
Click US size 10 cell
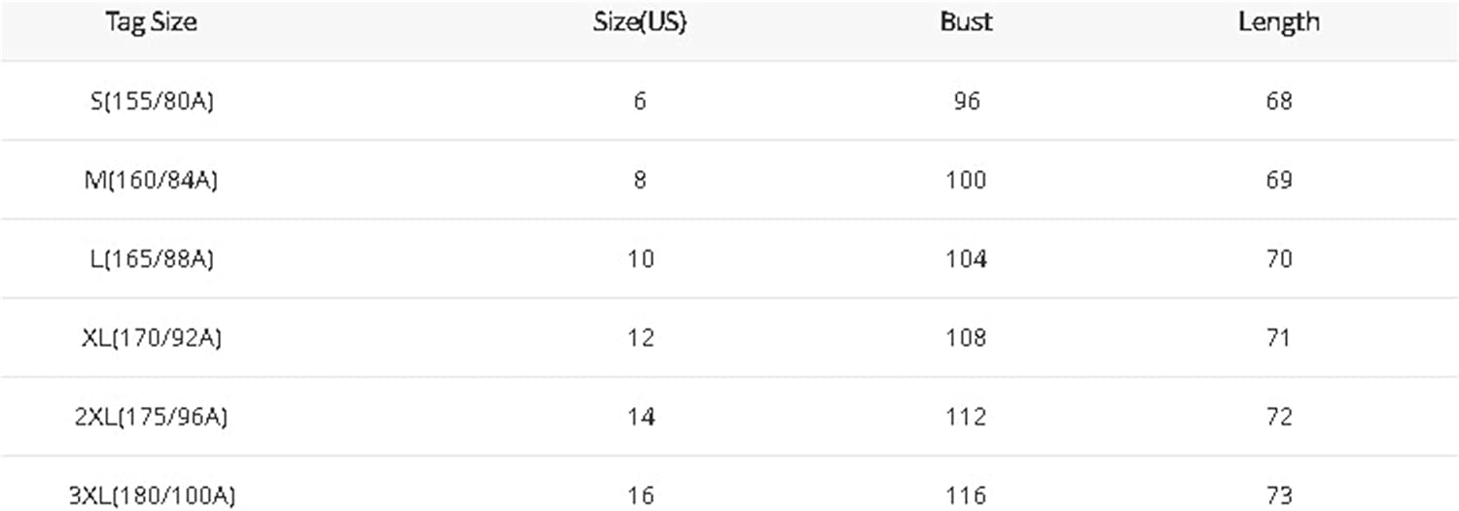point(639,259)
